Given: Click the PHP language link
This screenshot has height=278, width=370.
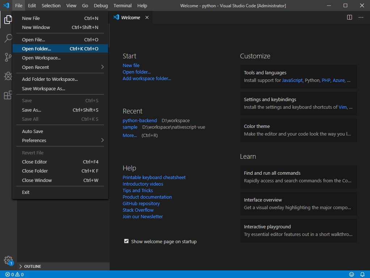Looking at the screenshot, I should [x=326, y=80].
